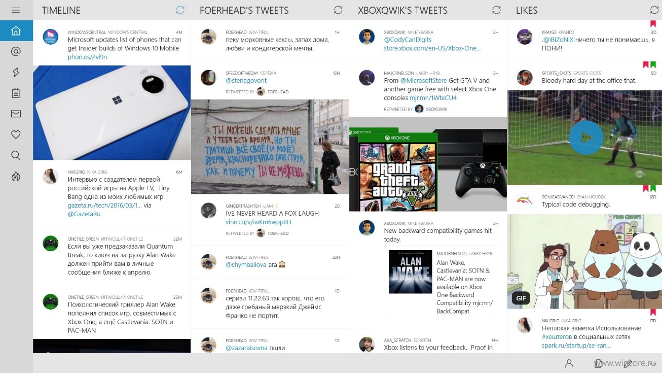This screenshot has height=373, width=662.
Task: Refresh the TIMELINE column
Action: [180, 10]
